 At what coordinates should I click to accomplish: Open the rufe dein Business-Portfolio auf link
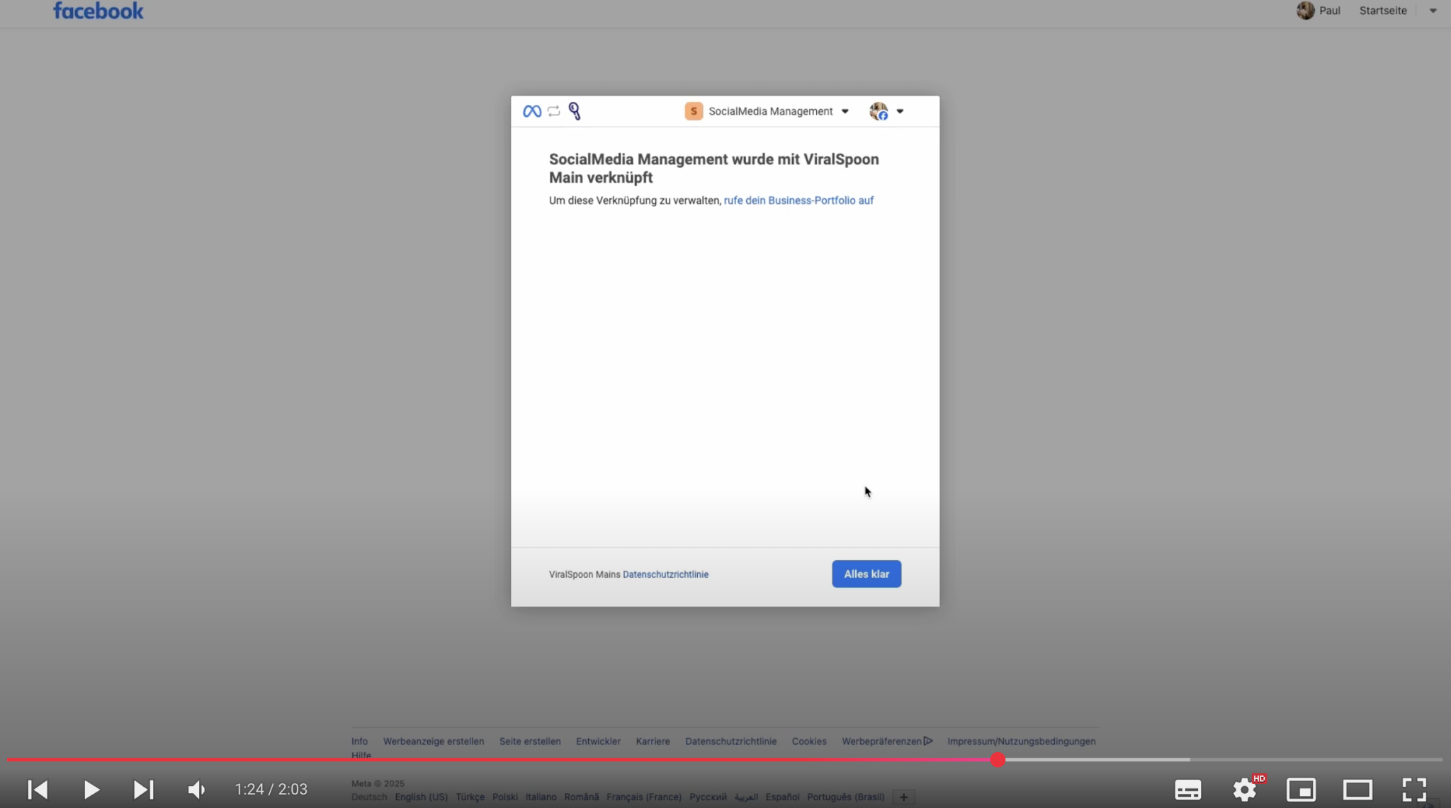coord(798,200)
